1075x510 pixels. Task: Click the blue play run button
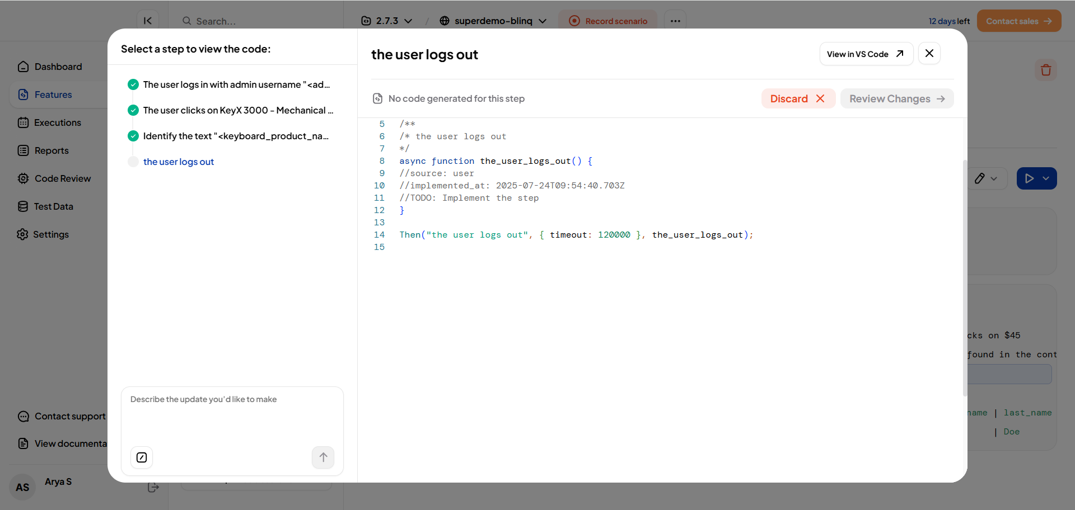pyautogui.click(x=1029, y=178)
